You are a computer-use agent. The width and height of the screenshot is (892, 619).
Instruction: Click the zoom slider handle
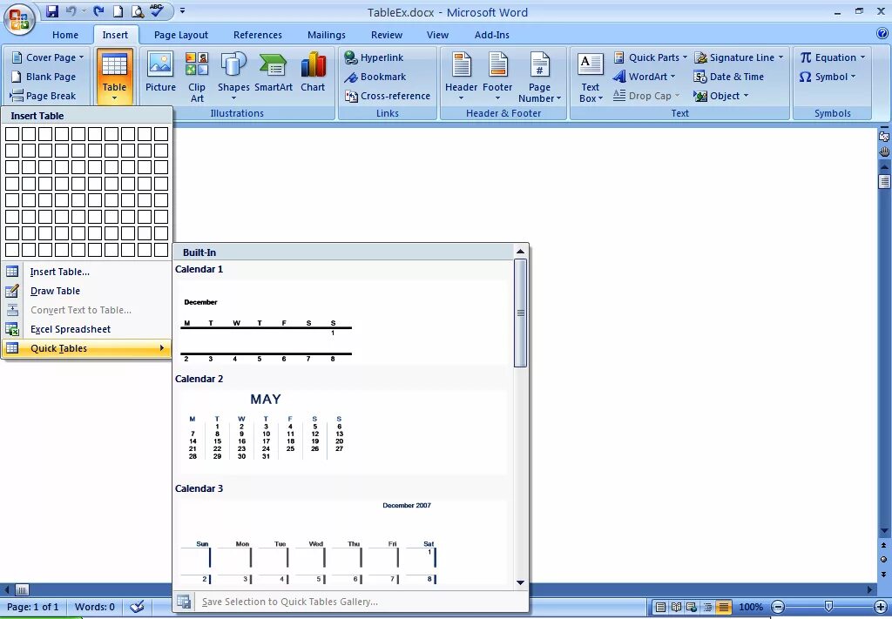(829, 607)
